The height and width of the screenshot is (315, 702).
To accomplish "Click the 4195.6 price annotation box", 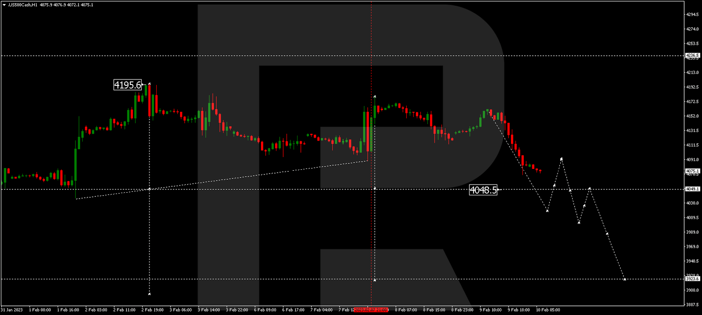I will click(x=127, y=84).
